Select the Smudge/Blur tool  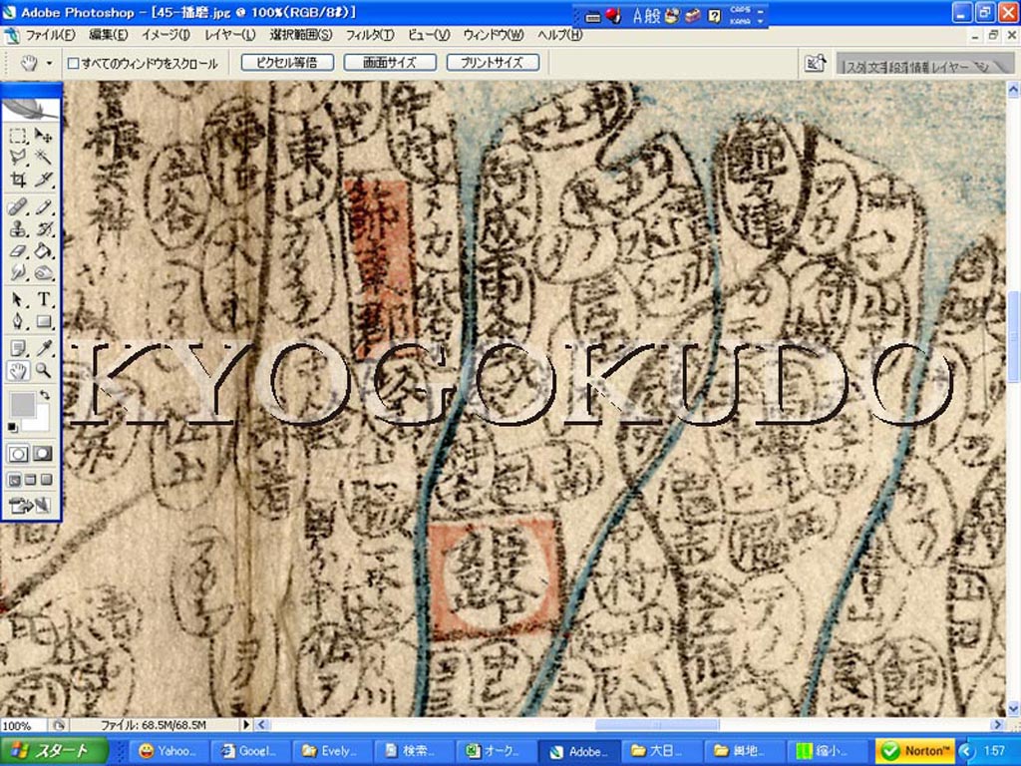click(18, 272)
